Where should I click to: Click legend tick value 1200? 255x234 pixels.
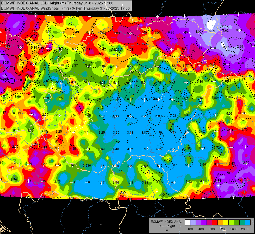click(223, 229)
